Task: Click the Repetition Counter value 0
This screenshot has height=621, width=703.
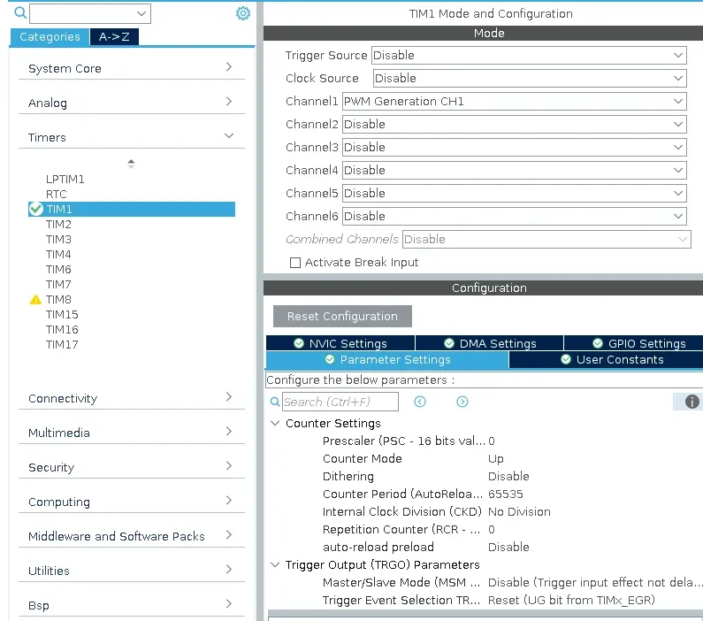Action: click(x=492, y=530)
